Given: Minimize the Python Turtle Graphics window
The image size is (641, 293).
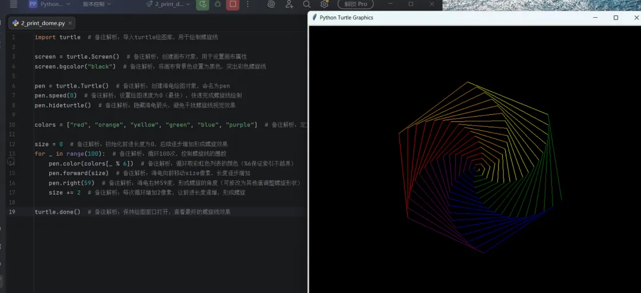Looking at the screenshot, I should pos(595,18).
